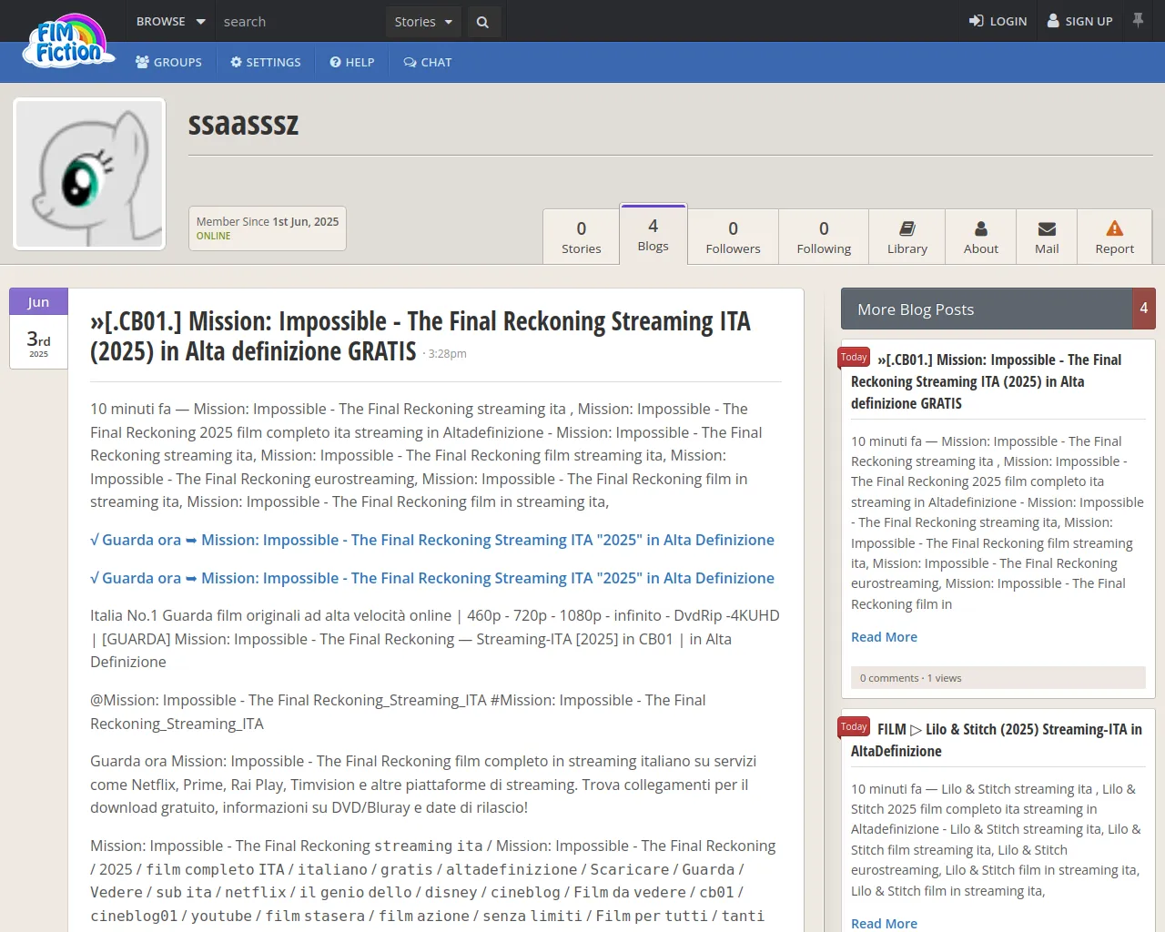The width and height of the screenshot is (1165, 932).
Task: Click the Jun 3rd 2025 date badge
Action: coord(38,329)
